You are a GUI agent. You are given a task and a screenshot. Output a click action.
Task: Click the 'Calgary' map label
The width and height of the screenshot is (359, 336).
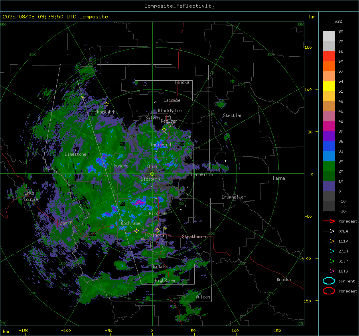tap(156, 235)
